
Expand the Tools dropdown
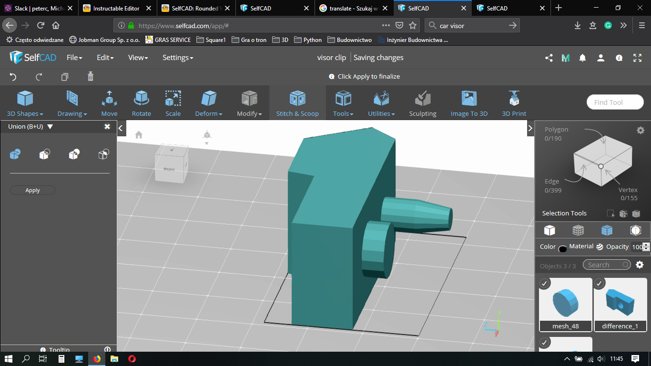point(343,103)
